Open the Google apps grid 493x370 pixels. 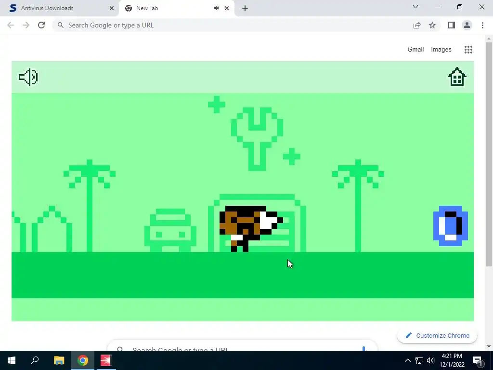click(468, 50)
